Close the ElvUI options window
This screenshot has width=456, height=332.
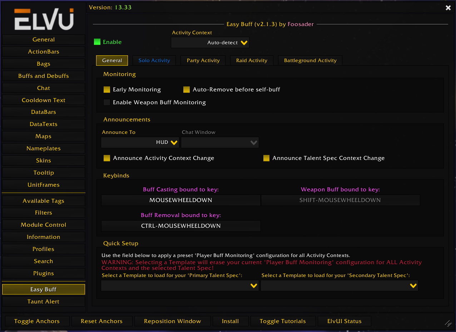click(448, 8)
